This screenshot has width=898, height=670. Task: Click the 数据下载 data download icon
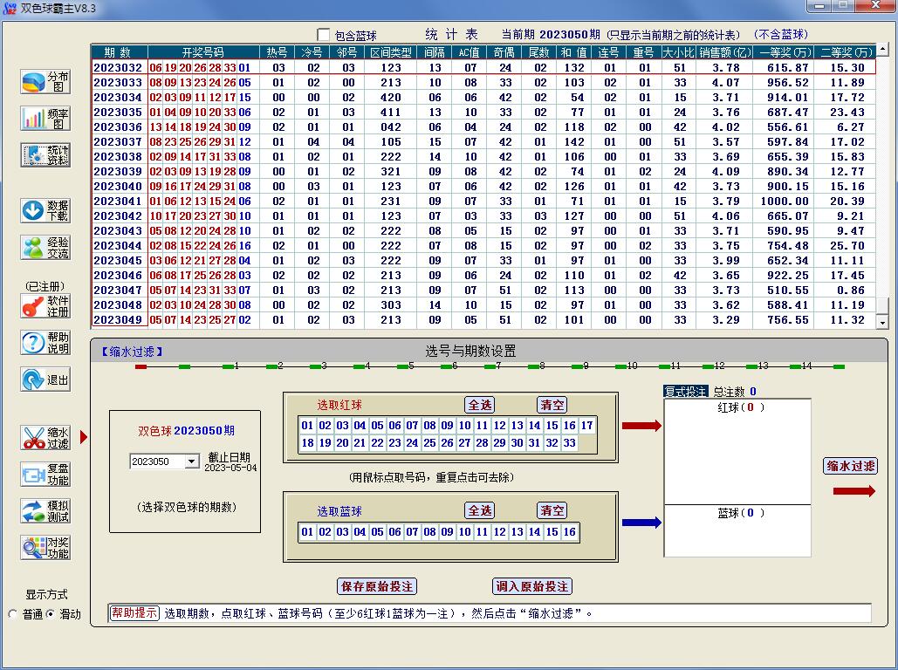[45, 210]
